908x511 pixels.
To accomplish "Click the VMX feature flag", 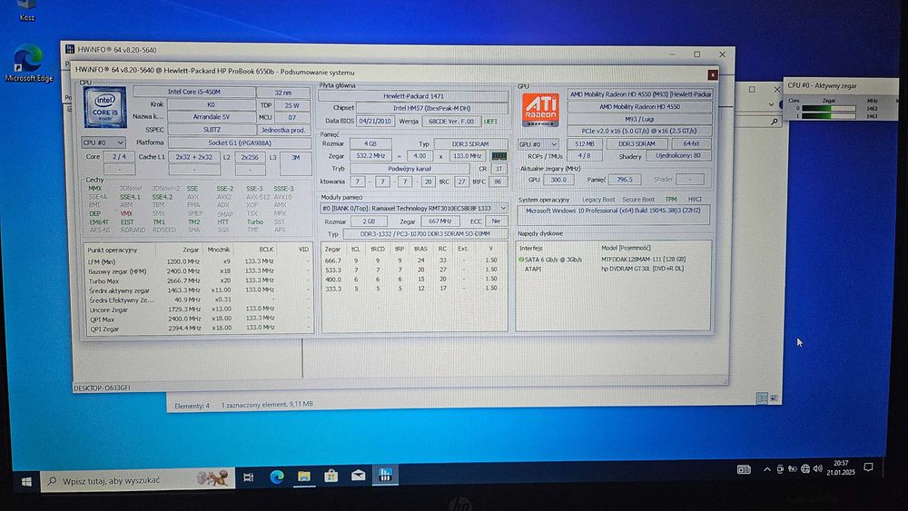I will click(126, 213).
